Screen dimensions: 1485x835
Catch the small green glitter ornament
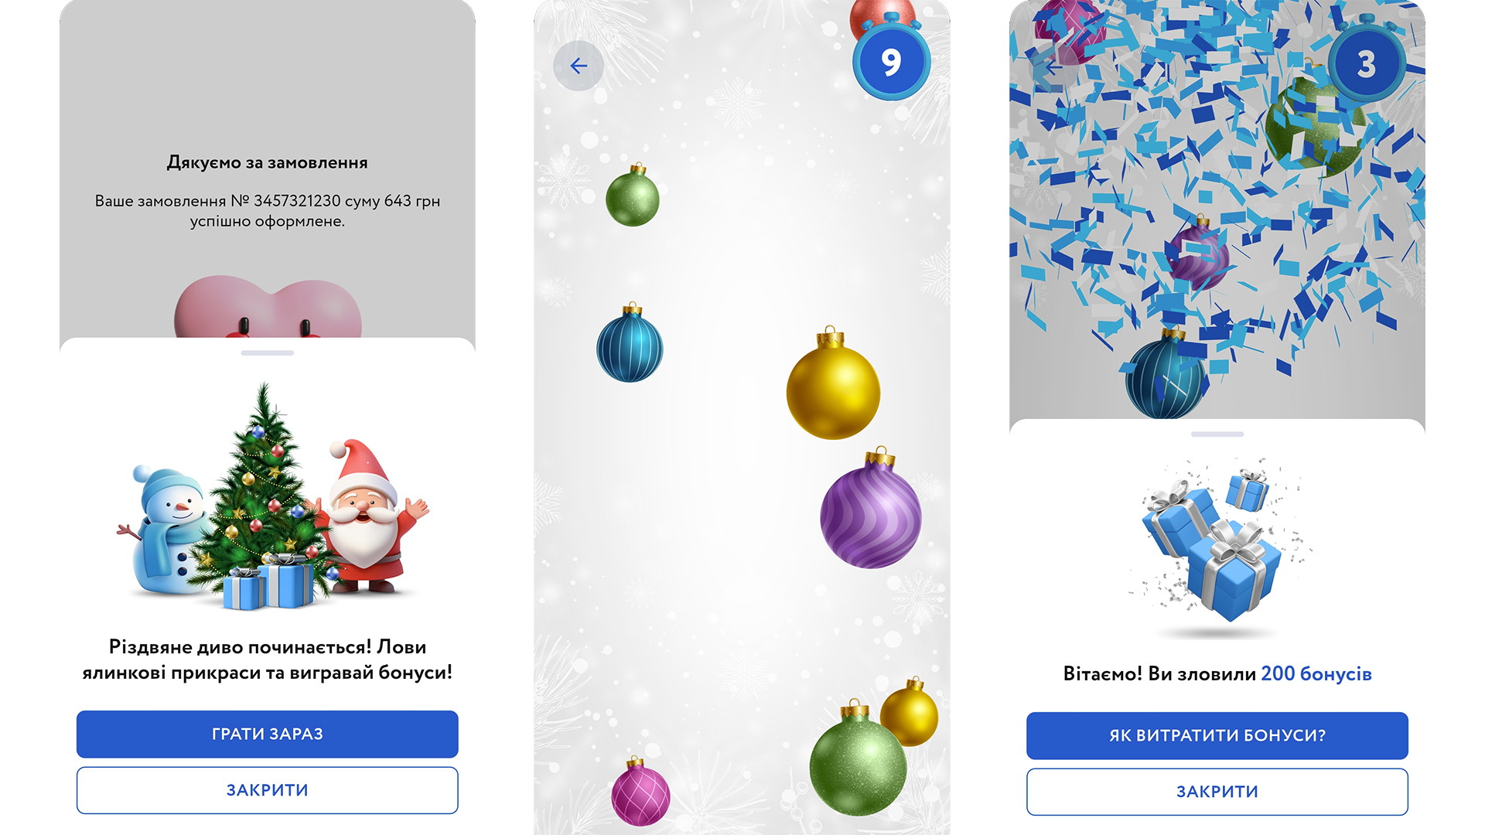click(x=633, y=195)
